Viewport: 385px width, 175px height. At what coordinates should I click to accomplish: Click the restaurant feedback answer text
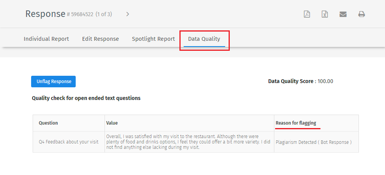coord(188,142)
